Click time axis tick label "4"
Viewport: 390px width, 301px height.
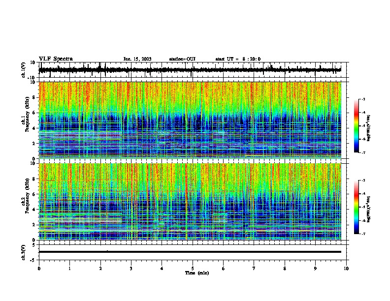pos(162,269)
